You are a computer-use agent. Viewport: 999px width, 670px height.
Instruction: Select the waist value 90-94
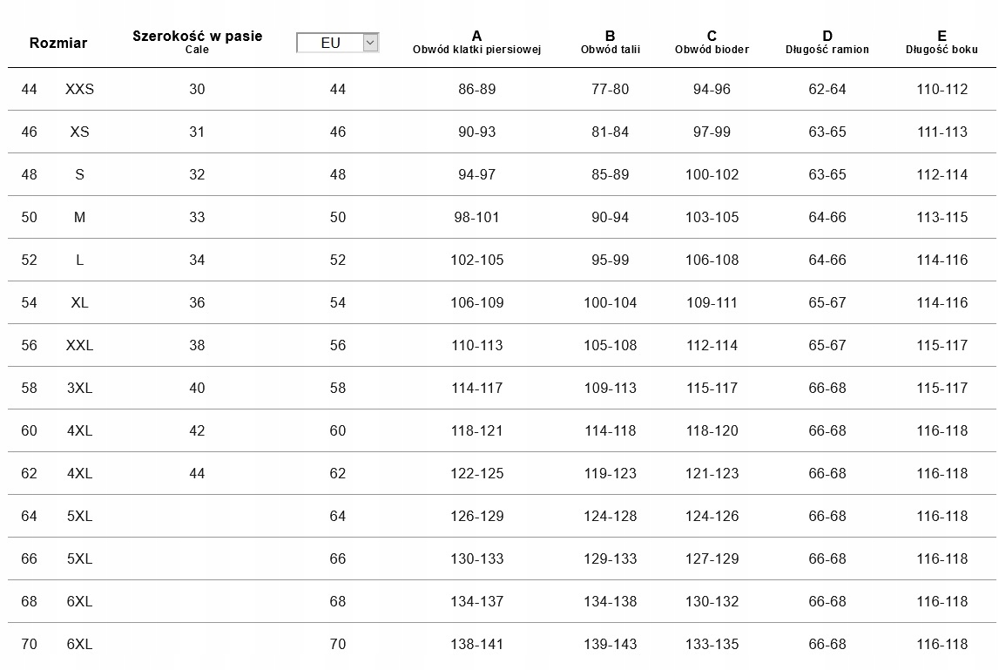[x=610, y=217]
